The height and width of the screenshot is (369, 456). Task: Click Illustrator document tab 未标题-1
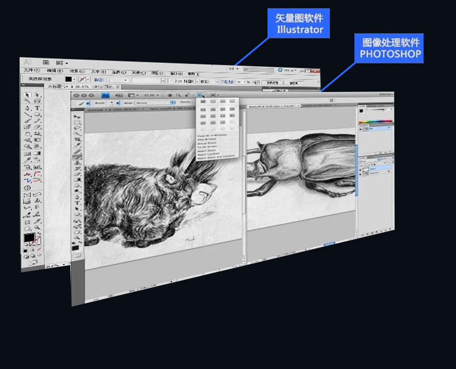[83, 87]
